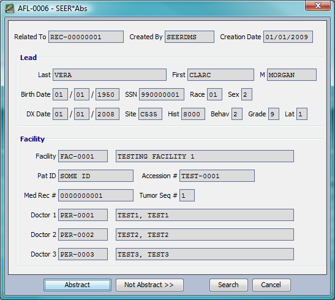Select the Med Rec # field
335x300 pixels.
point(96,195)
